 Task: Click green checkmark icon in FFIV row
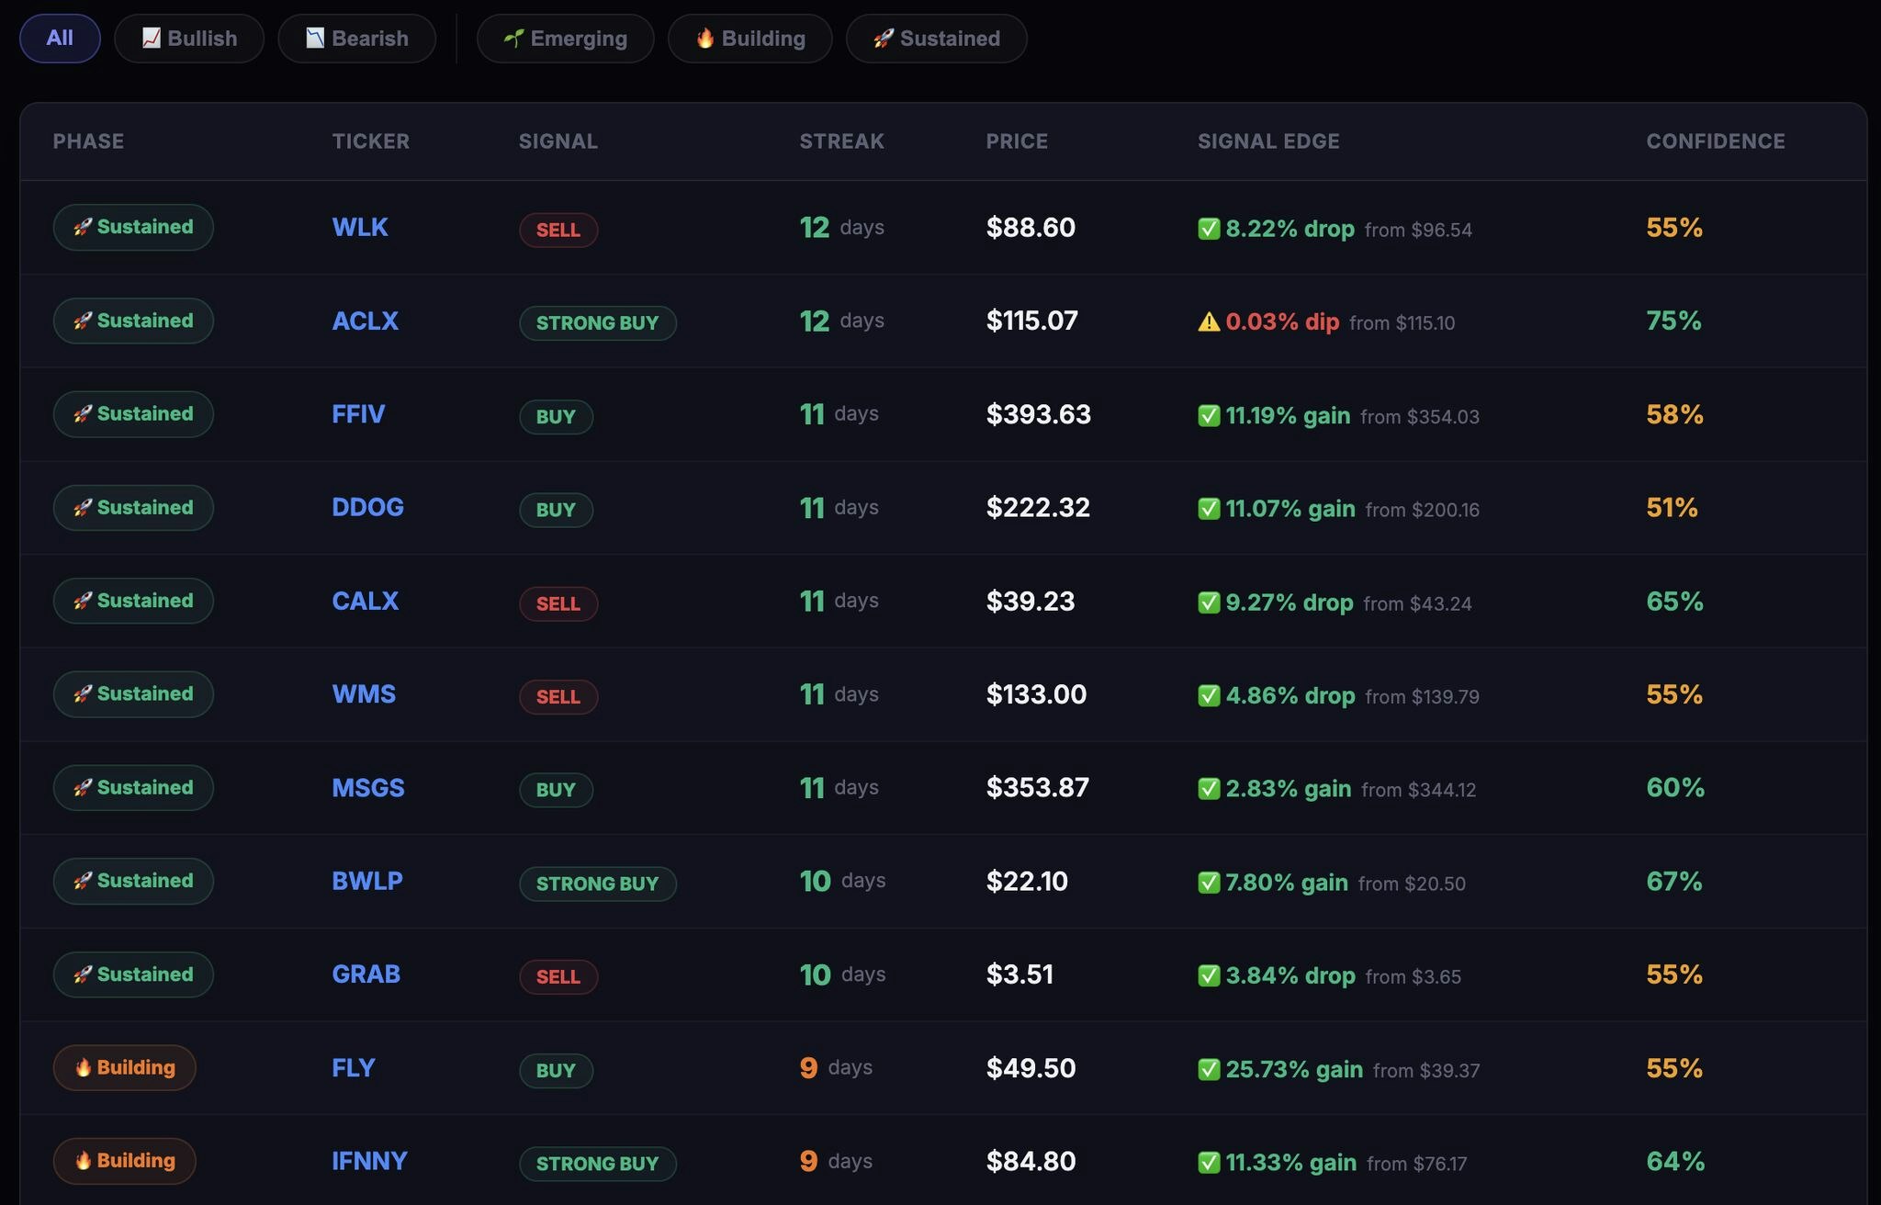click(x=1209, y=415)
